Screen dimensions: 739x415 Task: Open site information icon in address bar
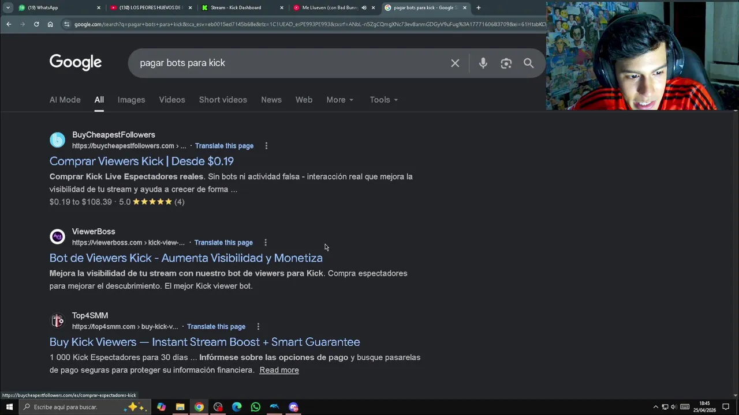click(x=67, y=24)
